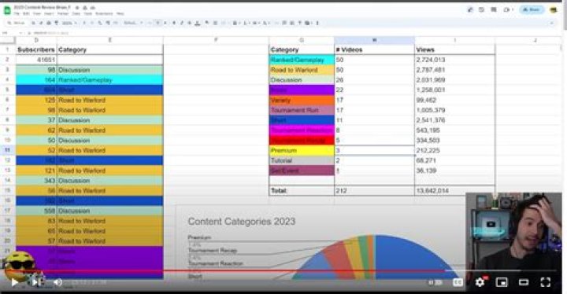Image resolution: width=567 pixels, height=294 pixels.
Task: Click the Total row label cell
Action: [x=302, y=190]
